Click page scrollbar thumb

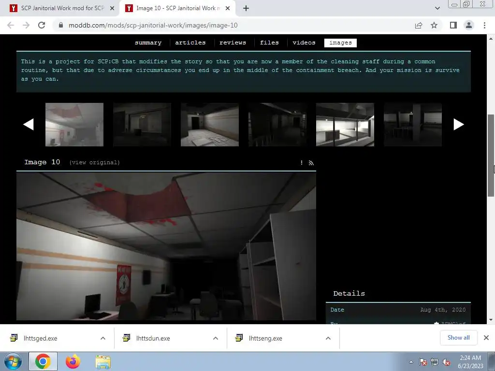coord(491,156)
